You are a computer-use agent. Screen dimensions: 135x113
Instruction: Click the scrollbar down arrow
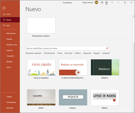tap(133, 111)
